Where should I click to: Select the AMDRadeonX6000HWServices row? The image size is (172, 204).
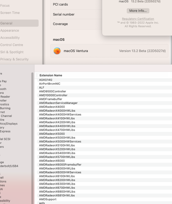[x=104, y=172]
